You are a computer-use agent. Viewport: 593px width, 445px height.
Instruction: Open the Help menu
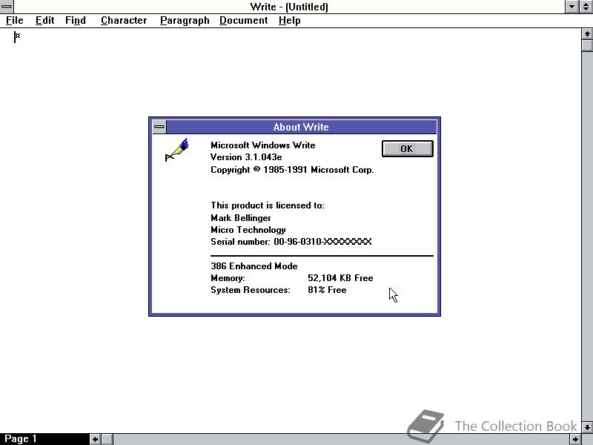[x=289, y=21]
